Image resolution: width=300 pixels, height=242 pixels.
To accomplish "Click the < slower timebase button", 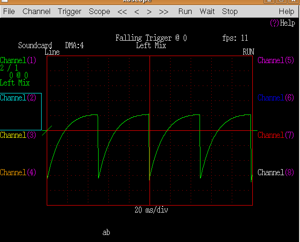I will point(137,11).
